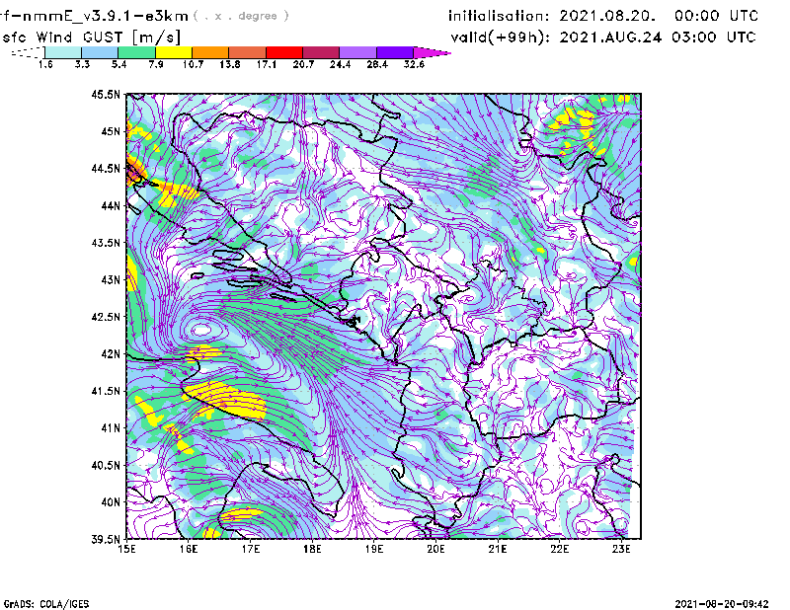
Task: Click the '43N' latitude label
Action: [111, 279]
